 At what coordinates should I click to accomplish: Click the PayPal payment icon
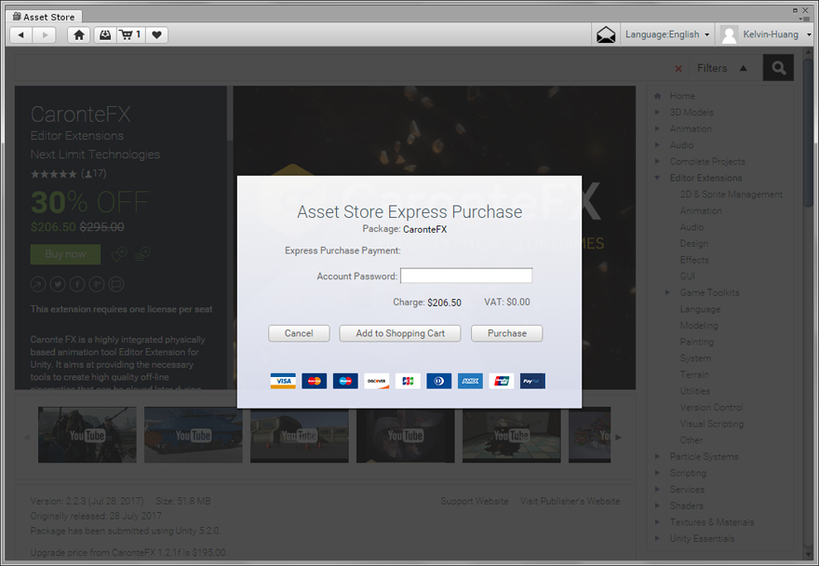[x=532, y=381]
